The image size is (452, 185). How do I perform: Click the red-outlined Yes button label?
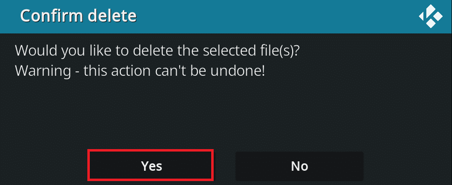151,166
